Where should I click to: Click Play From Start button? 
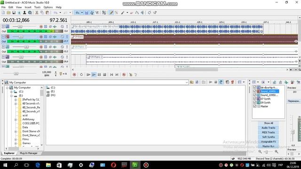[88, 75]
